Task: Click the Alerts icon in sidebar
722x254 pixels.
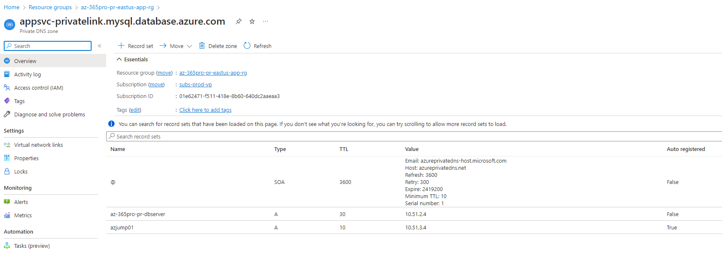Action: [7, 202]
